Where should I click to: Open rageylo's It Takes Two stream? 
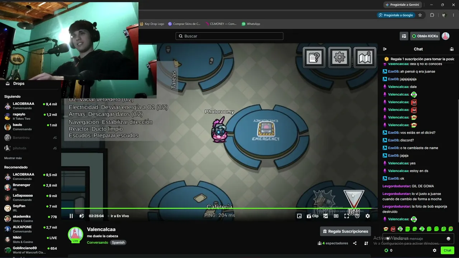point(30,116)
